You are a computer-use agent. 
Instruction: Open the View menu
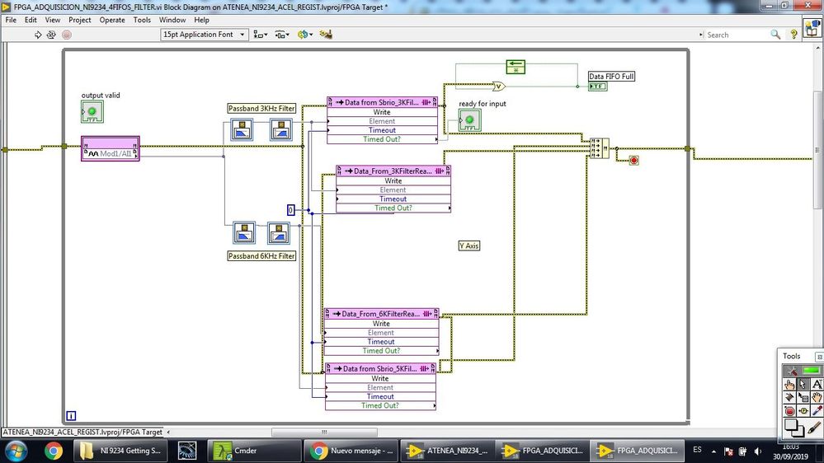point(53,20)
